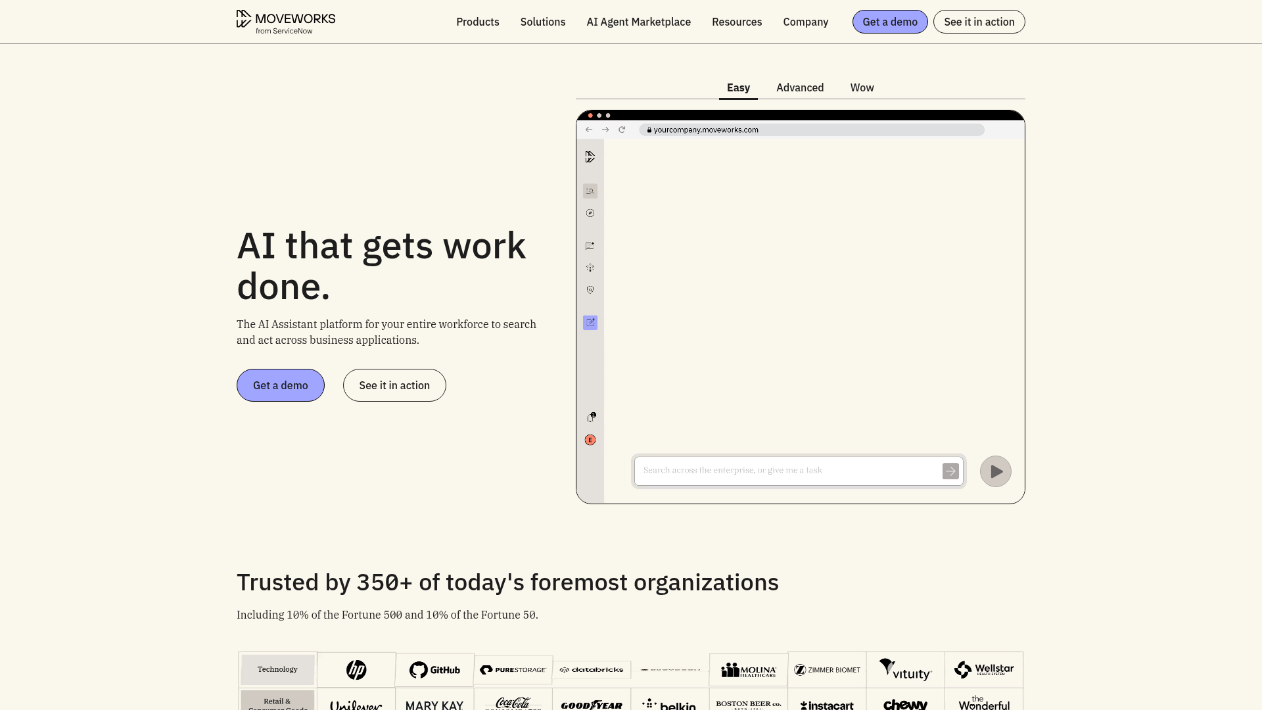Viewport: 1262px width, 710px height.
Task: Play the demo with round play button
Action: click(995, 471)
